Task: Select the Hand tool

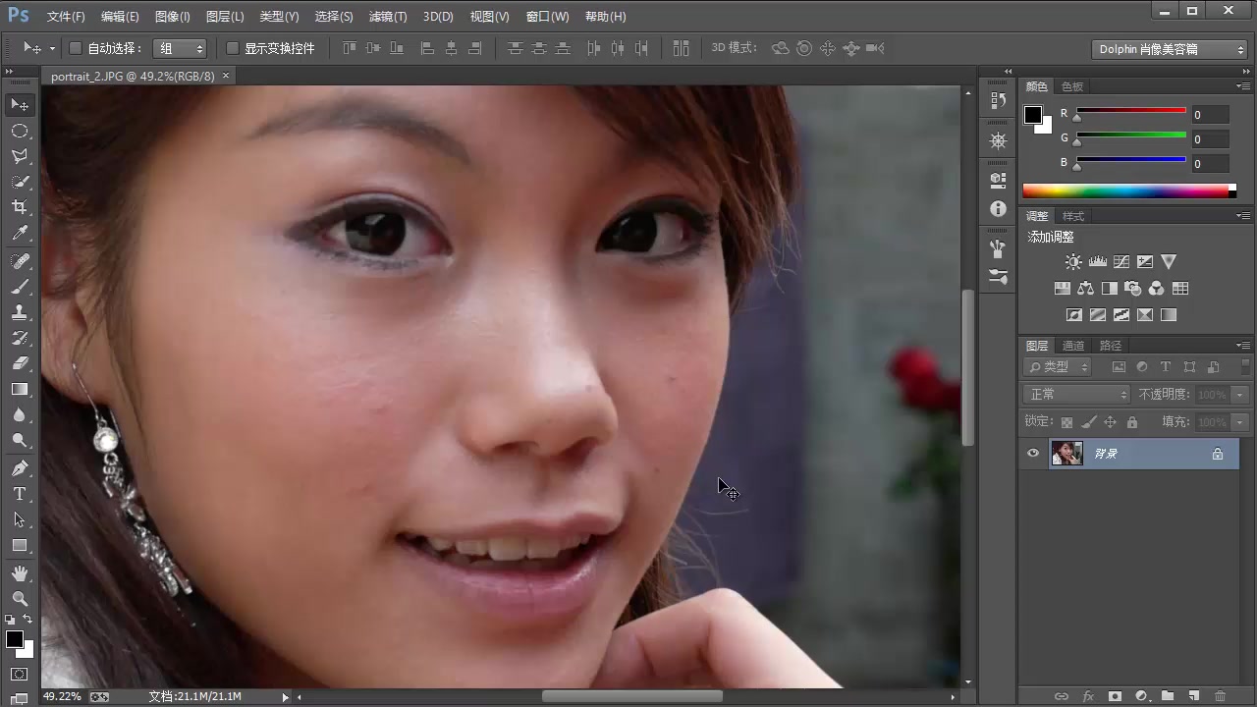Action: point(20,572)
